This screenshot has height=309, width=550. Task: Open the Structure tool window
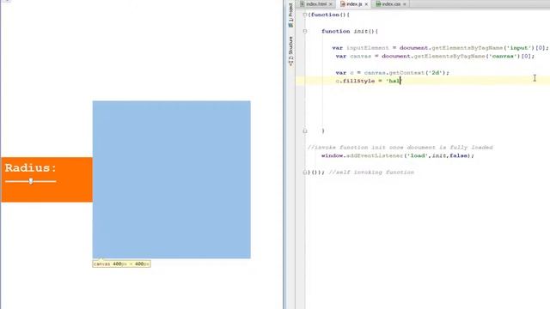[290, 51]
